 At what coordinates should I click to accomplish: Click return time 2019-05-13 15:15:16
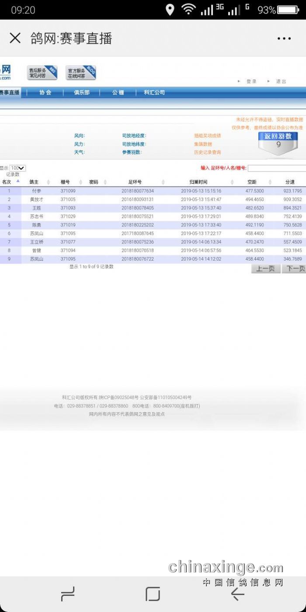[201, 191]
